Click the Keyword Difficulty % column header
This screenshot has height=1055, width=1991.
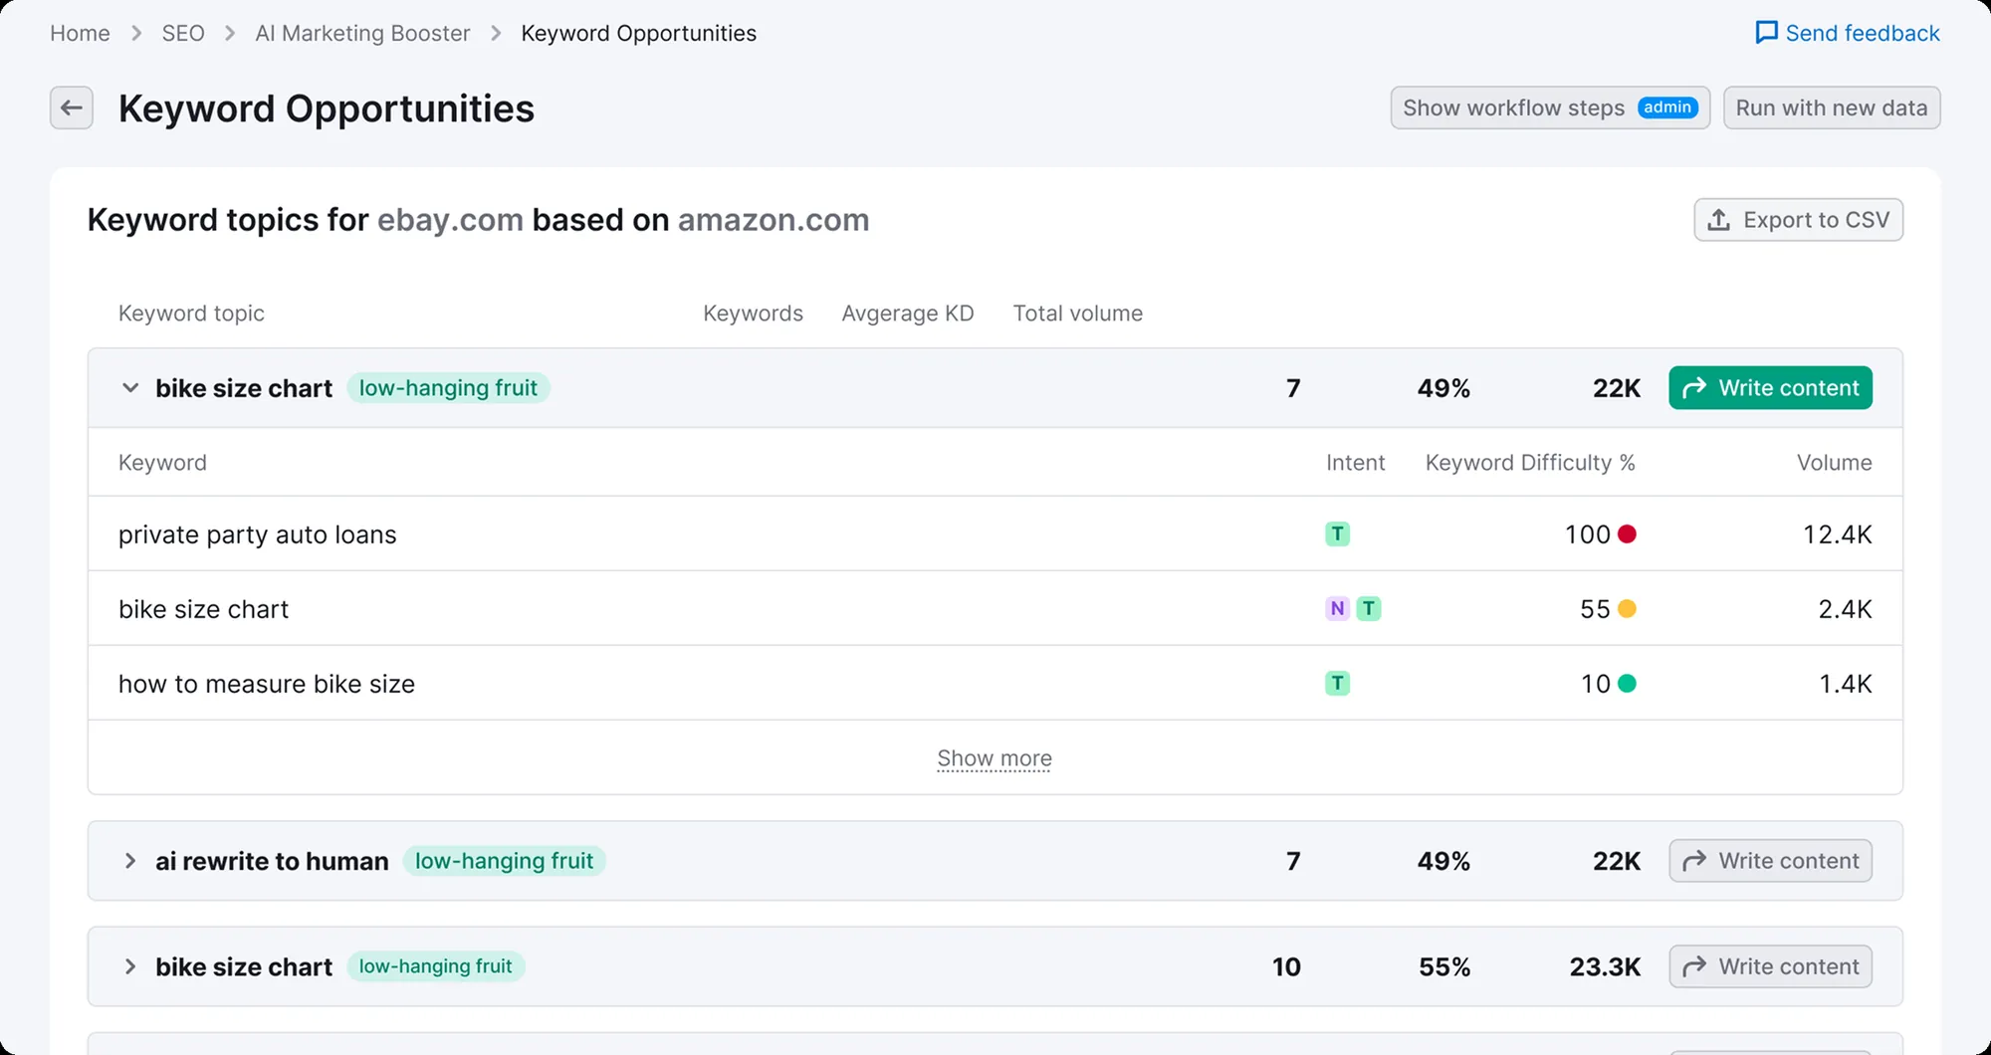point(1530,463)
